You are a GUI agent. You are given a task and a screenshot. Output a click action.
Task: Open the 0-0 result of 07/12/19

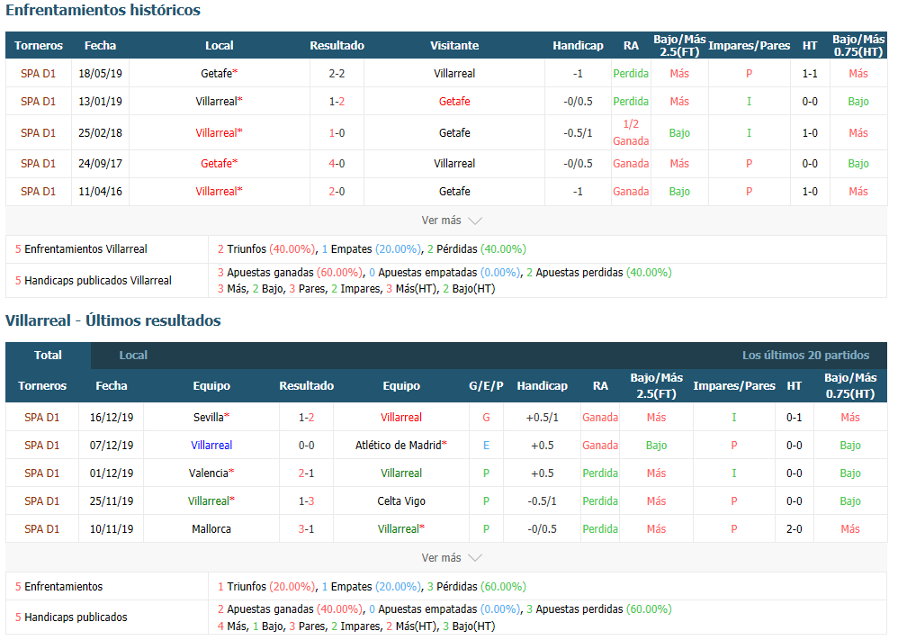point(307,446)
